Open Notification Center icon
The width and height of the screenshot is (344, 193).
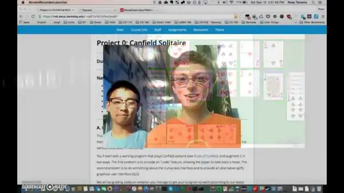tap(320, 2)
